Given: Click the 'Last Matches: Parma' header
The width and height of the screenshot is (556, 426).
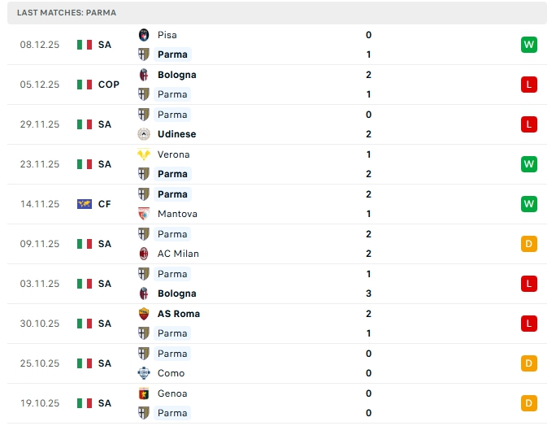Looking at the screenshot, I should [x=66, y=13].
